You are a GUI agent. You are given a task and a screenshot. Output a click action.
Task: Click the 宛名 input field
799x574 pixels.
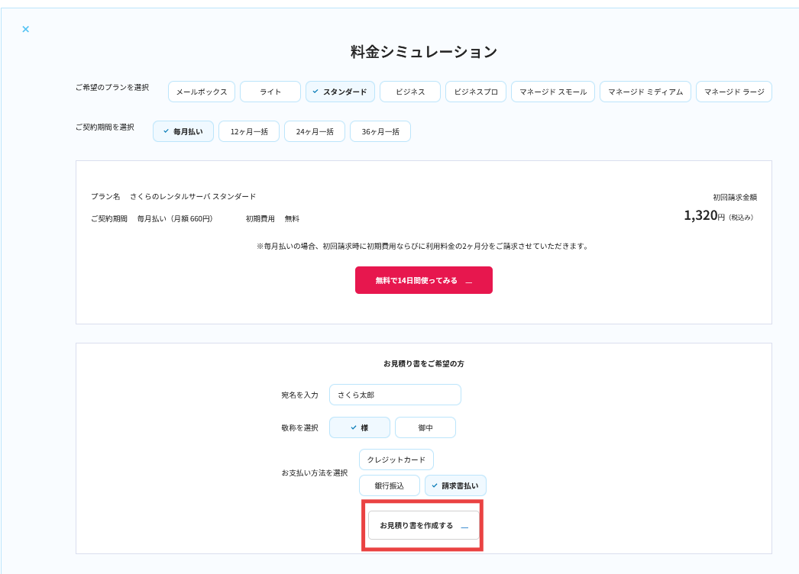pos(395,395)
